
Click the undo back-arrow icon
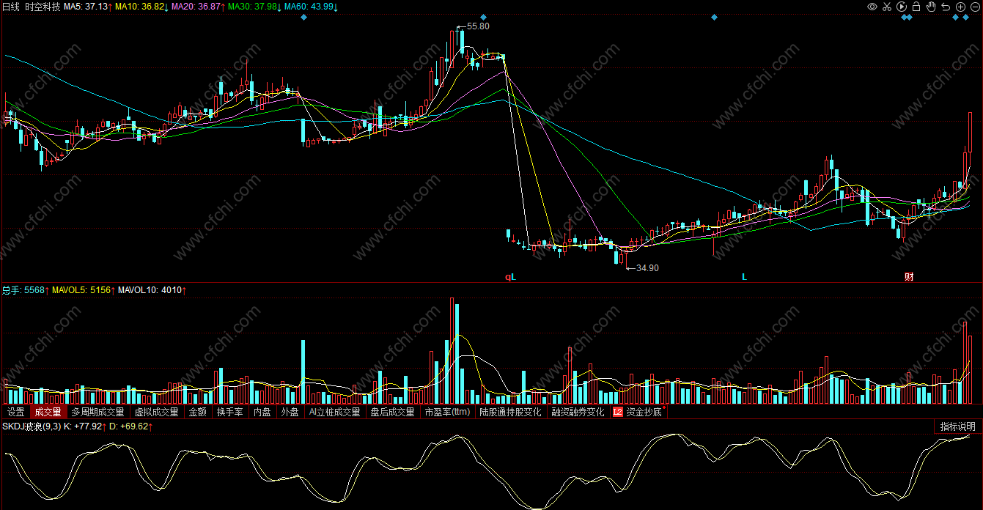tap(946, 7)
